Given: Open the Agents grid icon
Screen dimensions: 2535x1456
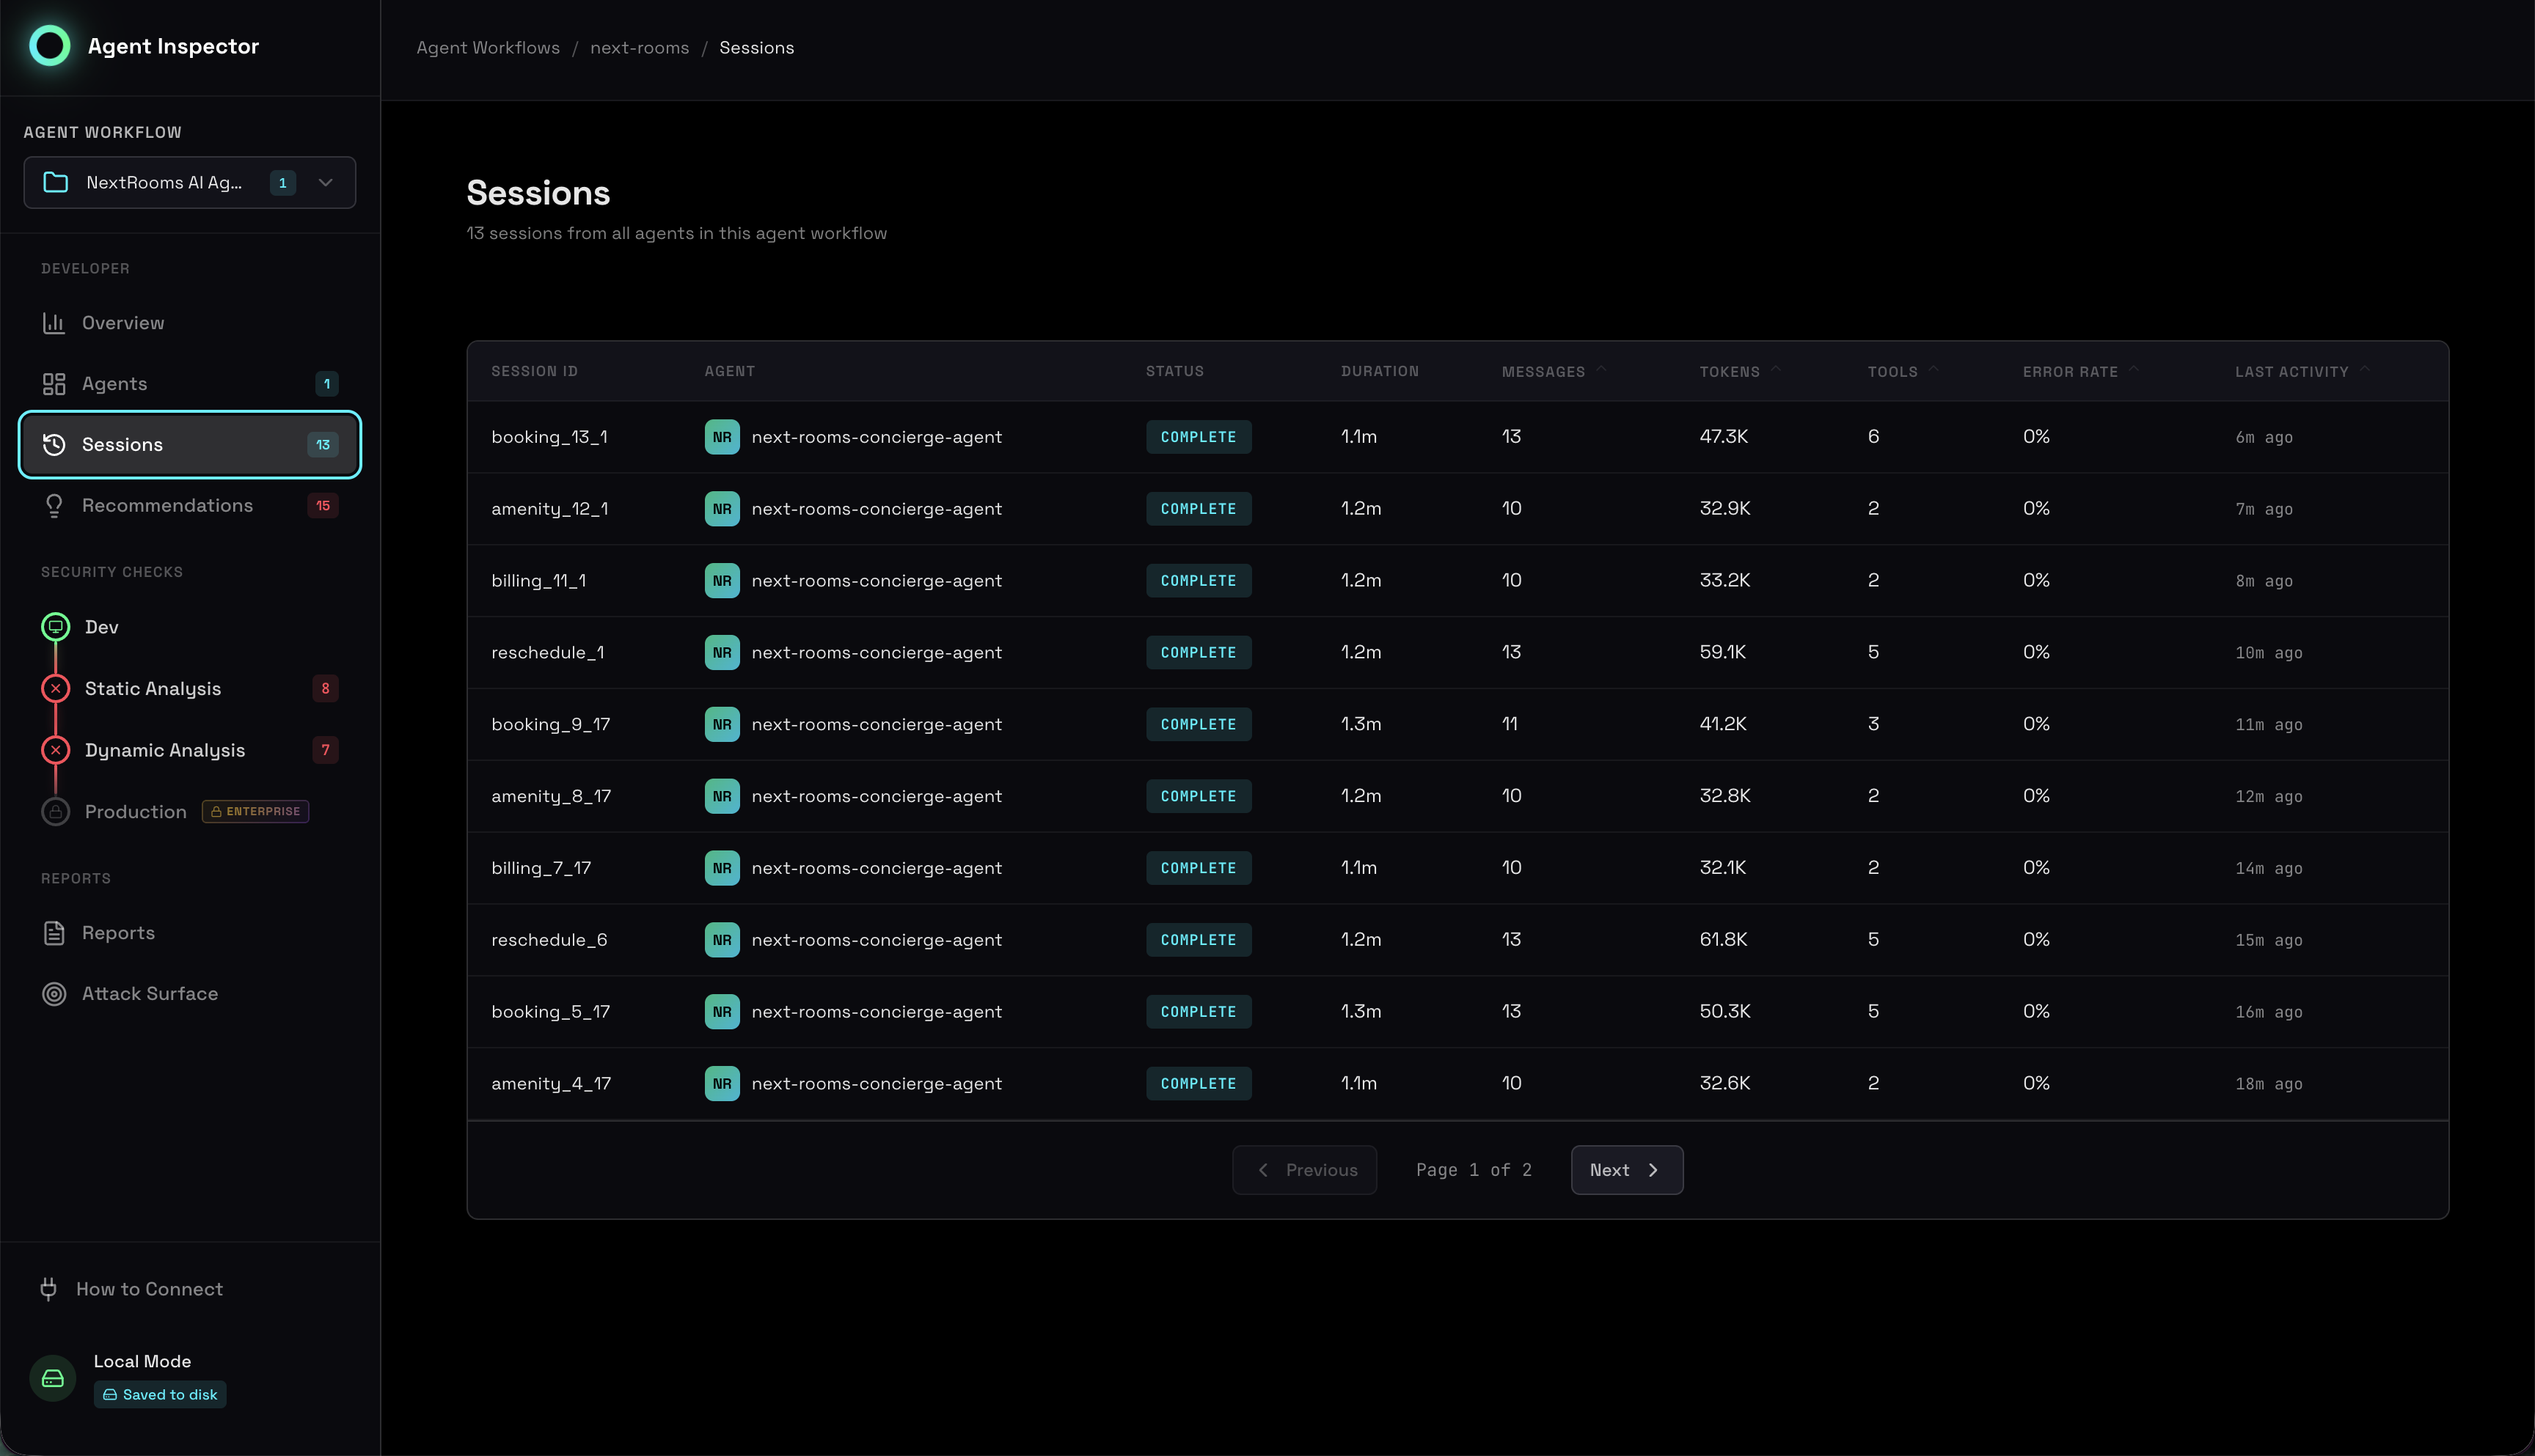Looking at the screenshot, I should point(54,384).
